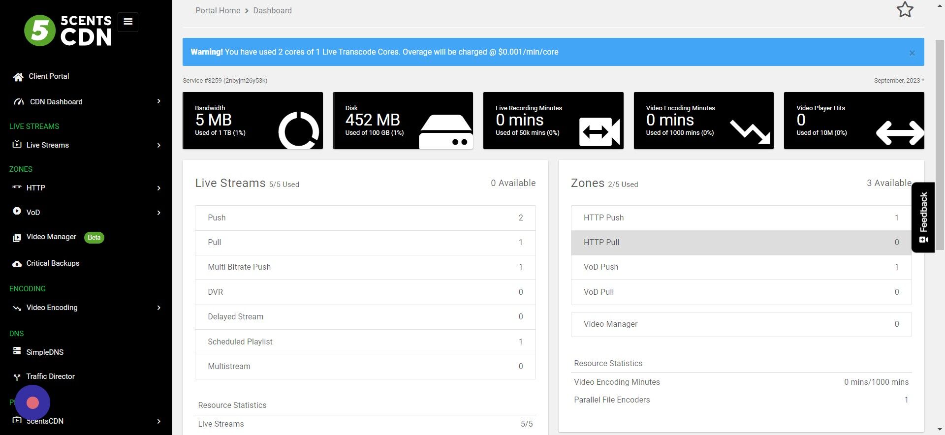Click the Traffic Director icon
Image resolution: width=945 pixels, height=435 pixels.
click(17, 377)
